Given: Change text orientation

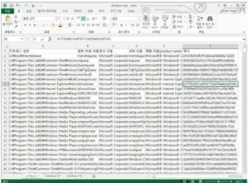Looking at the screenshot, I should coord(94,19).
